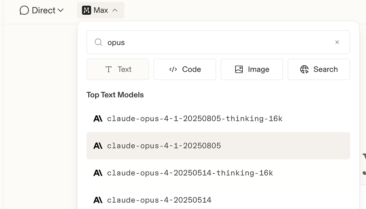
Task: Click the magnifier icon in search box
Action: [x=99, y=42]
